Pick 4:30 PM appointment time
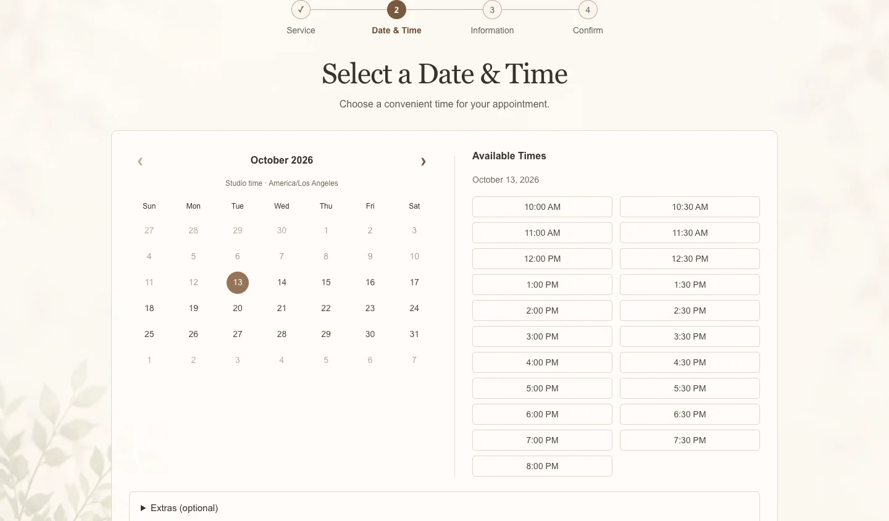 pyautogui.click(x=690, y=362)
